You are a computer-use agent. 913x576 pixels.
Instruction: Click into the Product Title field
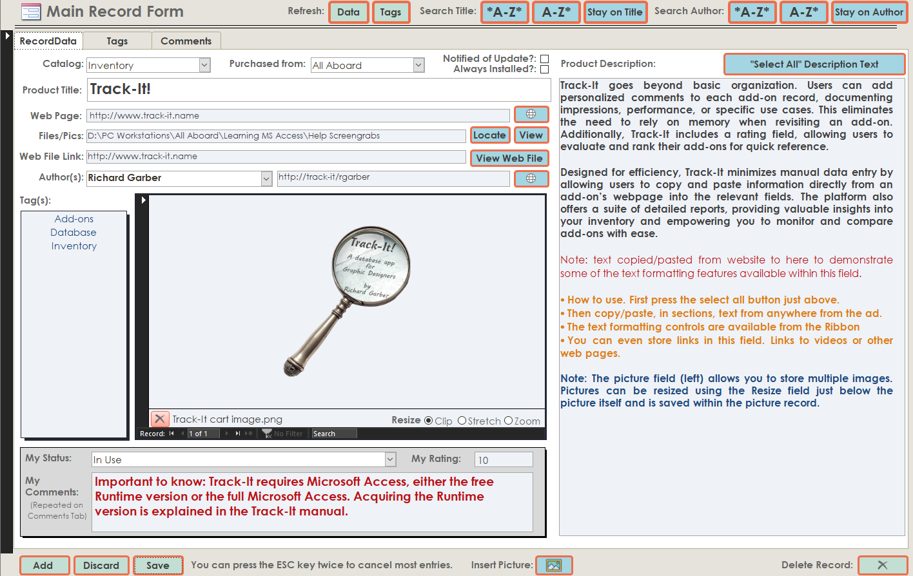[x=319, y=90]
